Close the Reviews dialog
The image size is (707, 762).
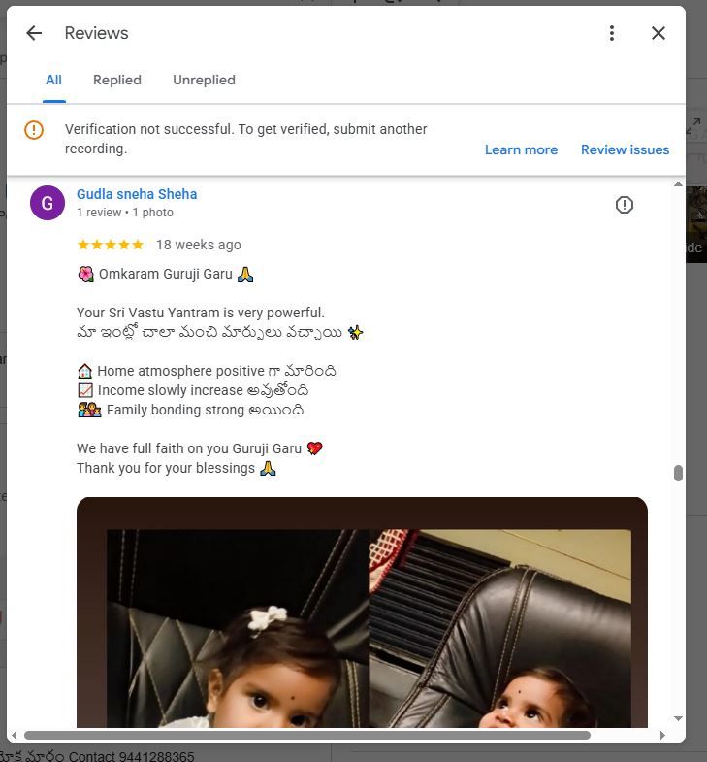659,33
